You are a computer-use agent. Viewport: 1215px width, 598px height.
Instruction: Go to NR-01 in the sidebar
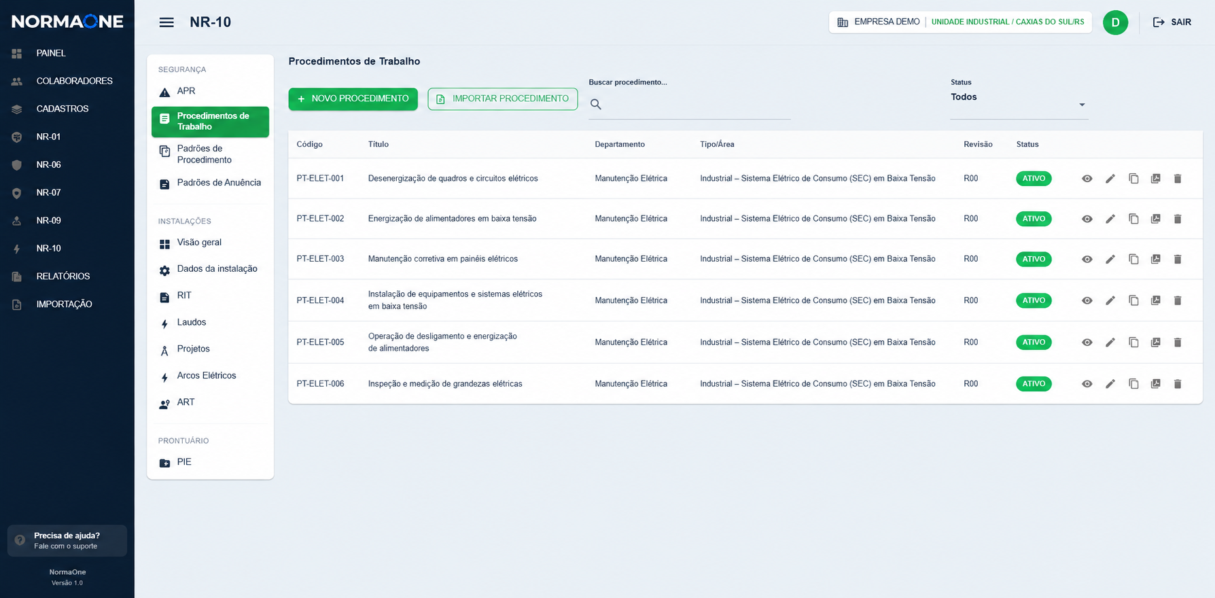point(67,137)
